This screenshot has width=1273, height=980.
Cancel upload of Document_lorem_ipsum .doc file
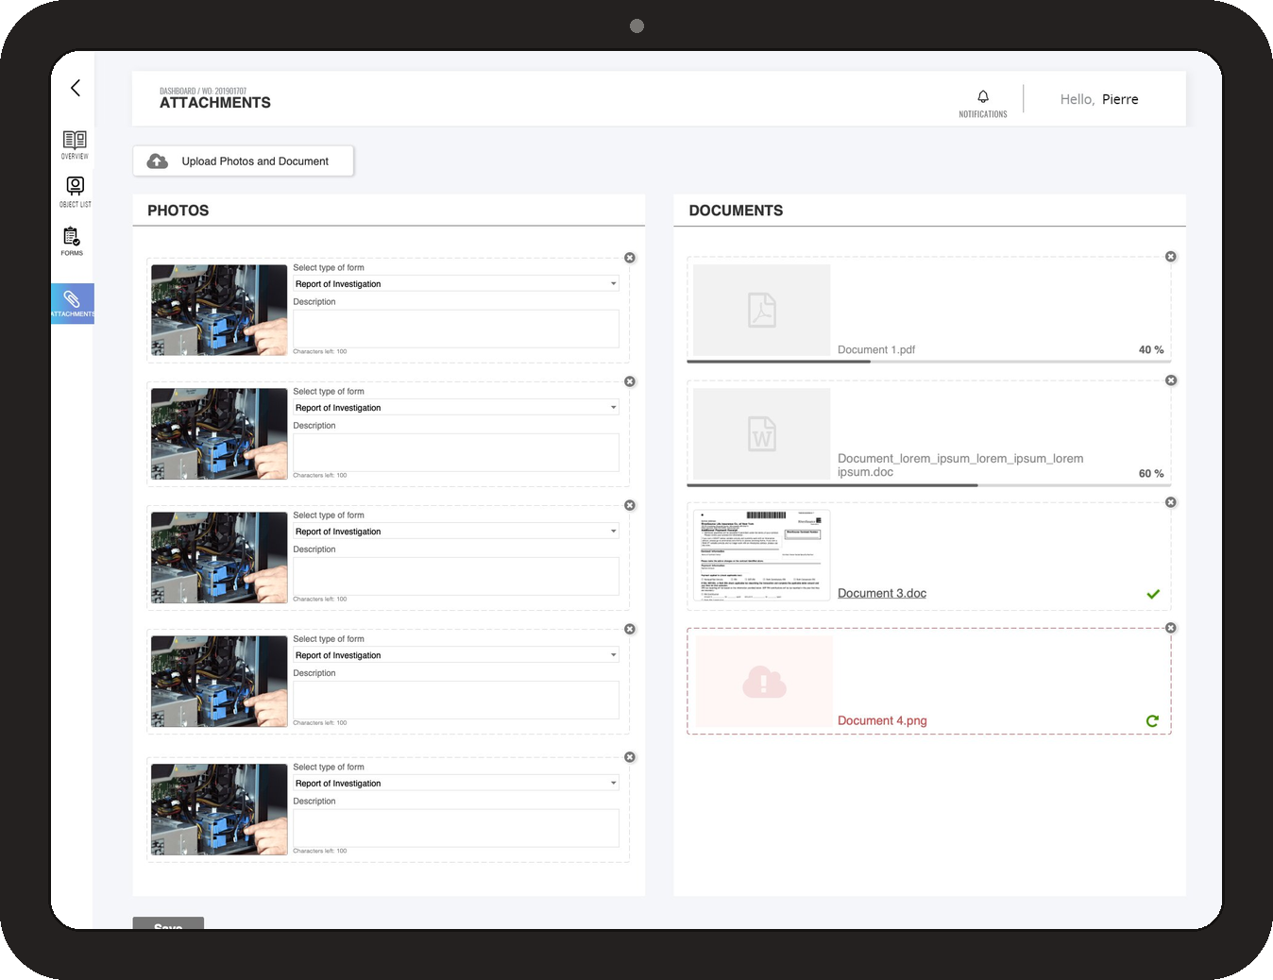click(x=1171, y=380)
